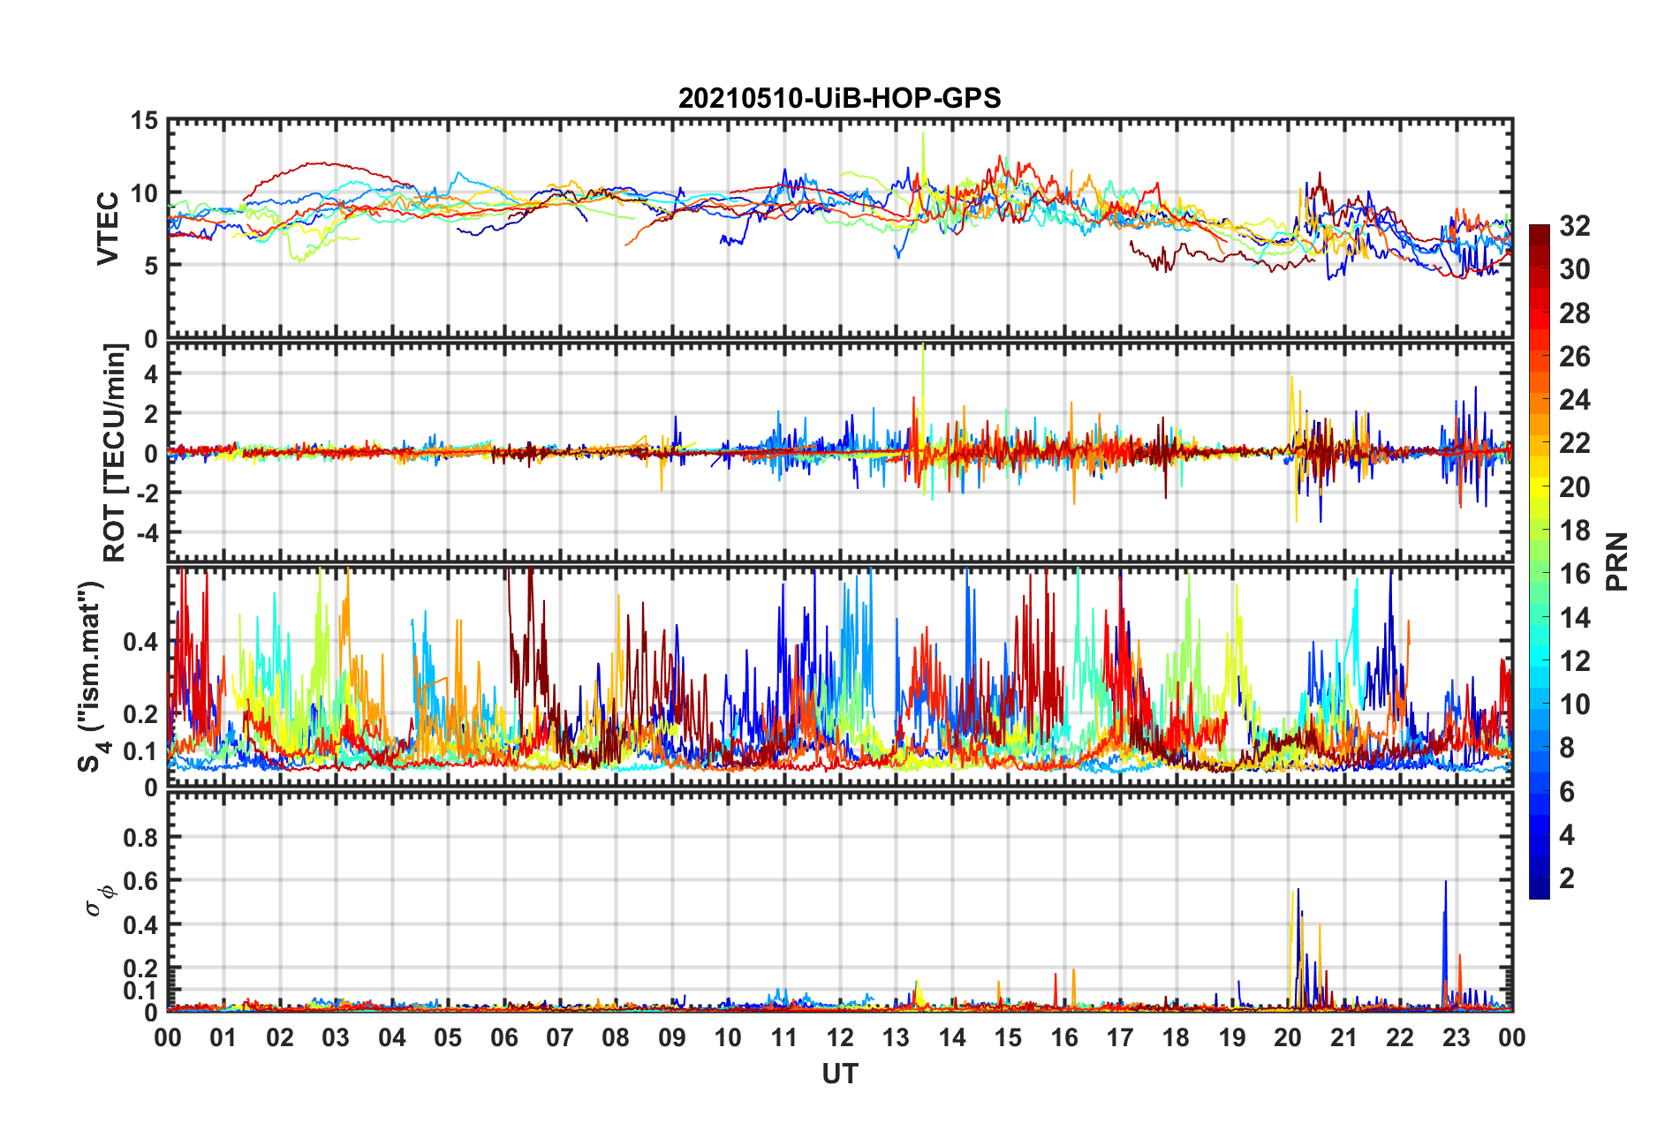Select the 12 label on the PRN colorbar
Image resolution: width=1680 pixels, height=1123 pixels.
[1575, 660]
